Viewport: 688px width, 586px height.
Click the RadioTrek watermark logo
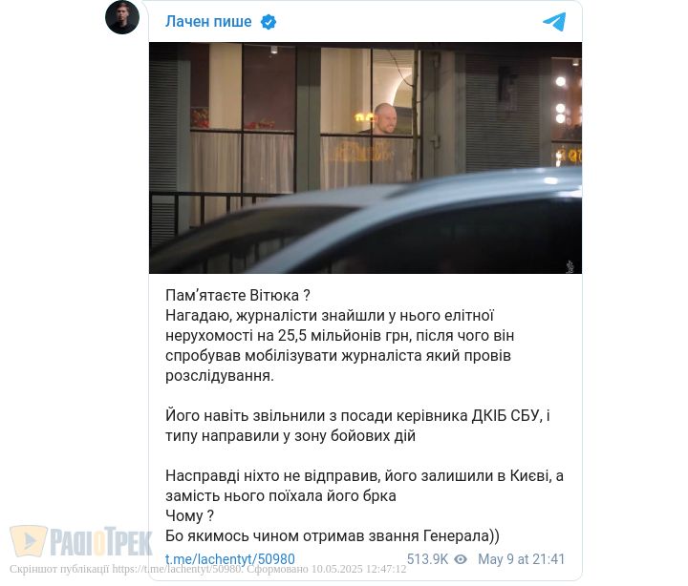(x=81, y=542)
